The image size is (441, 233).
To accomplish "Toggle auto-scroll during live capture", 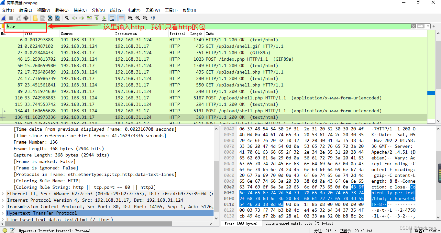I will point(112,18).
